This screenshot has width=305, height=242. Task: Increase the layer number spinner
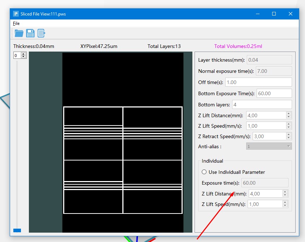(x=24, y=54)
